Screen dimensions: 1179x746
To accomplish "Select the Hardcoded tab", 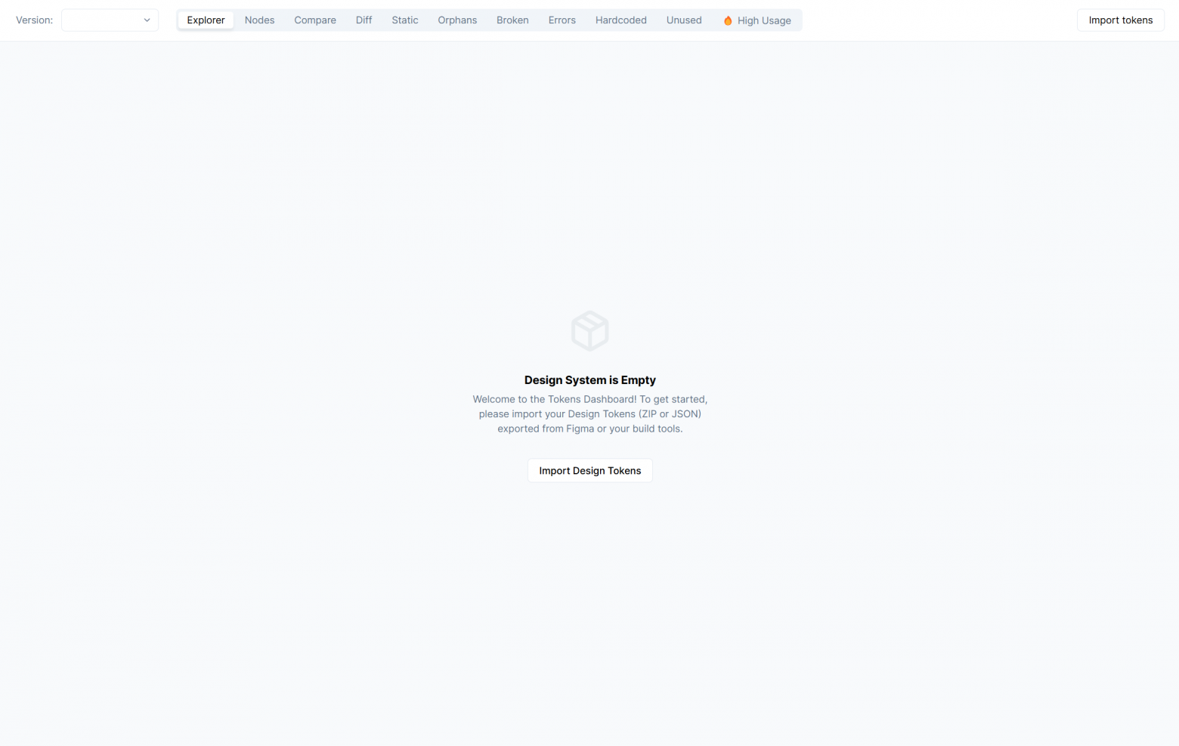I will click(620, 20).
